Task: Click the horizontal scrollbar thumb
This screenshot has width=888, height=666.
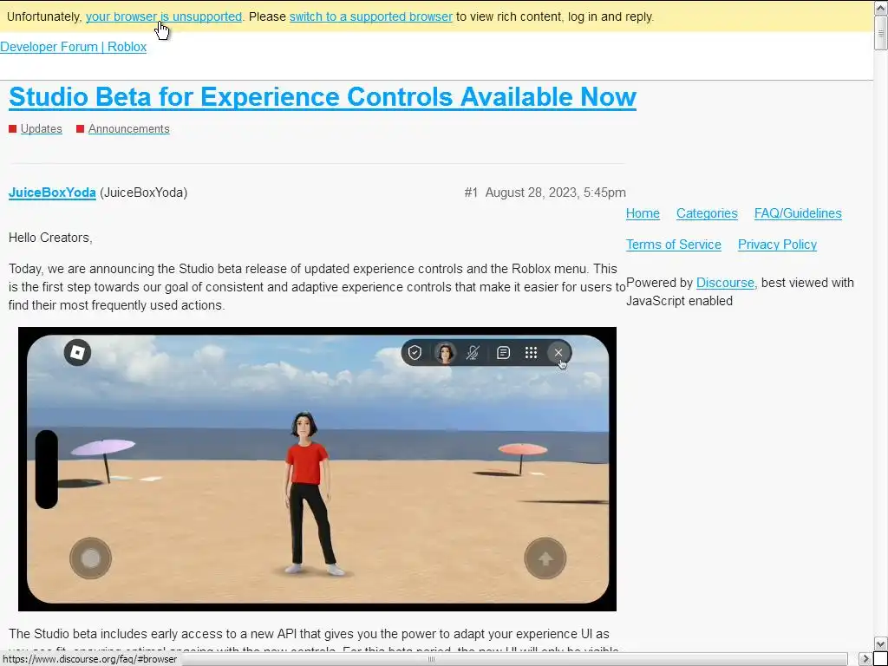Action: [430, 659]
